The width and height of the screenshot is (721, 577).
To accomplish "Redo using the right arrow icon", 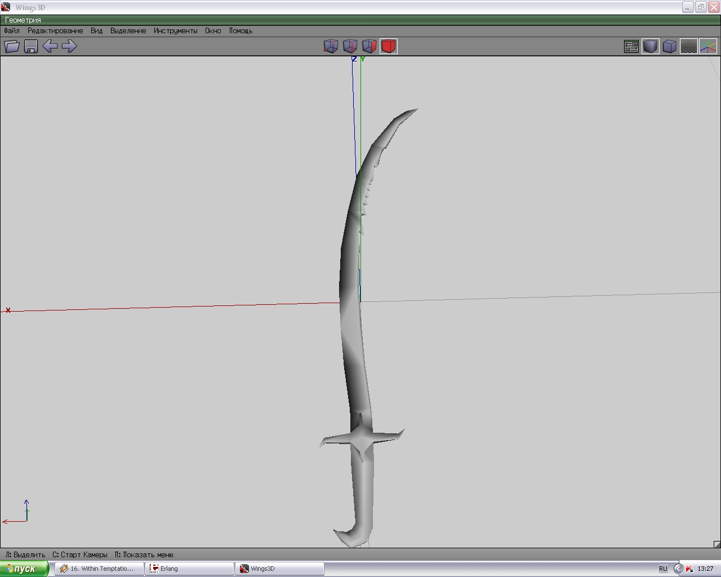I will coord(69,46).
